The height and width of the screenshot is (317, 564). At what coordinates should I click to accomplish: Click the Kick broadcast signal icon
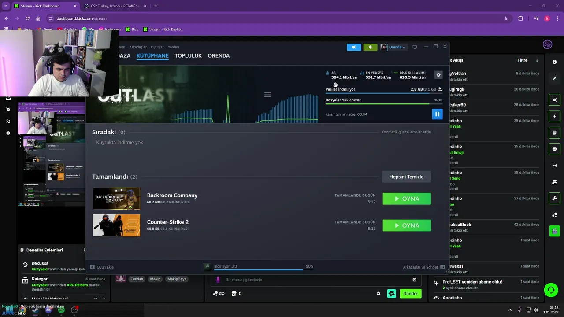coord(554,166)
